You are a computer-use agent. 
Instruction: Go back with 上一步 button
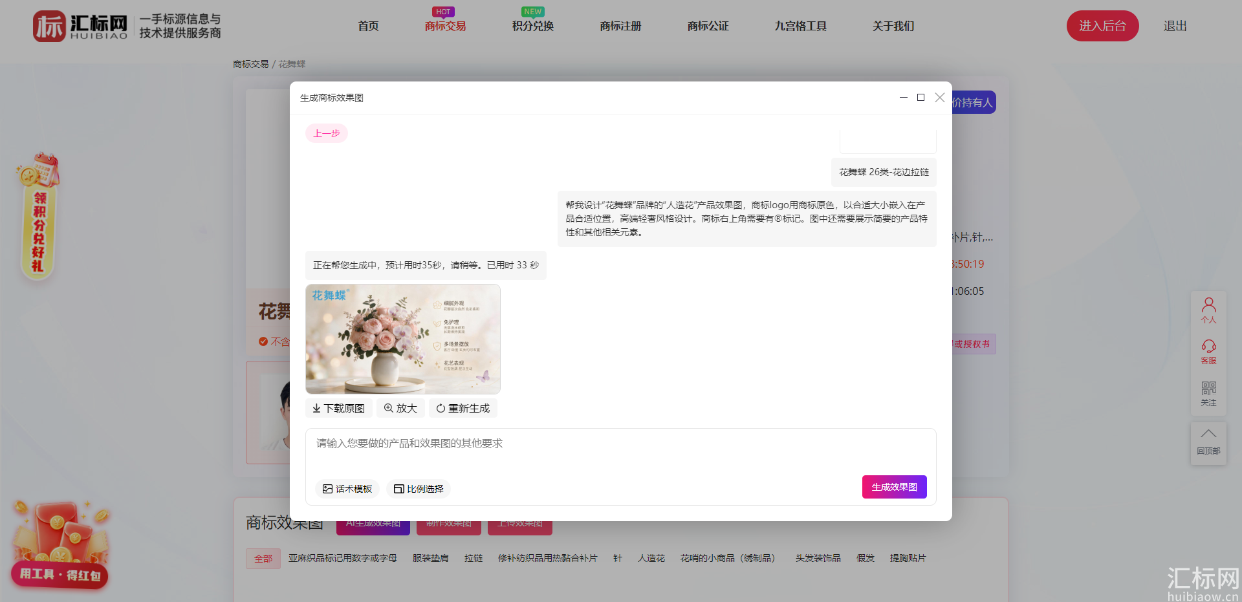click(327, 133)
